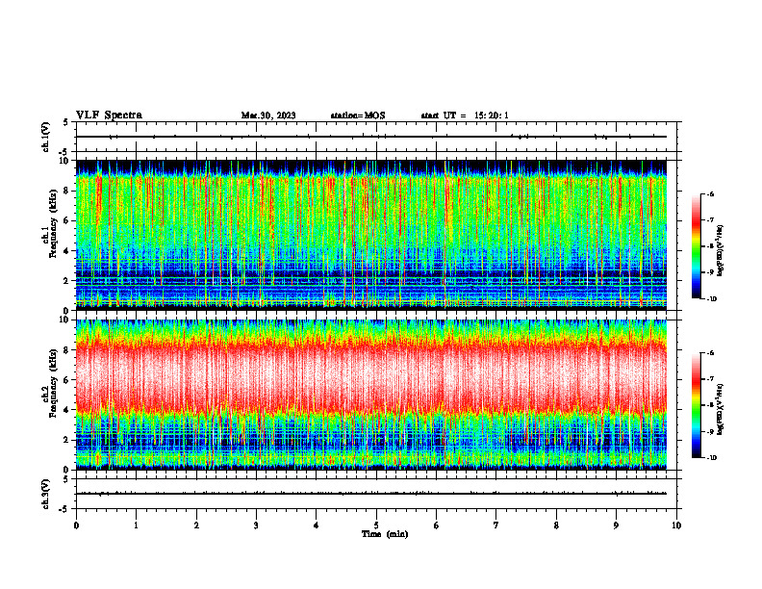Click time axis tick label "5"

[376, 525]
